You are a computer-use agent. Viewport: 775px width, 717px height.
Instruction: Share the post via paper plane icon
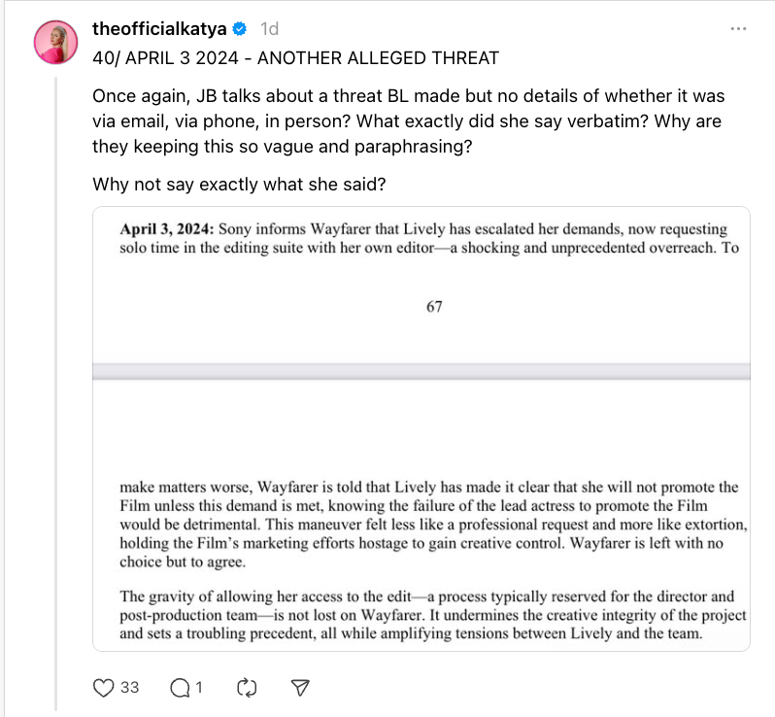point(301,688)
